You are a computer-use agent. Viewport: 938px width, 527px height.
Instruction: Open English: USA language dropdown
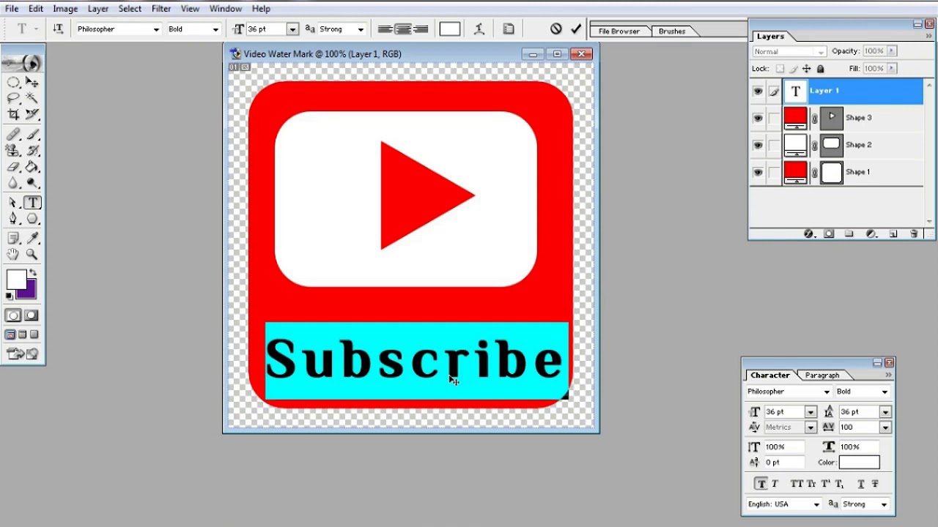pos(816,504)
